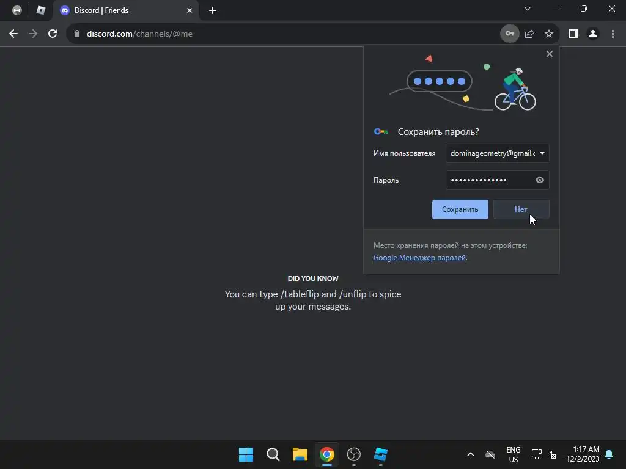Open site info via the lock icon
Image resolution: width=626 pixels, height=469 pixels.
coord(77,34)
